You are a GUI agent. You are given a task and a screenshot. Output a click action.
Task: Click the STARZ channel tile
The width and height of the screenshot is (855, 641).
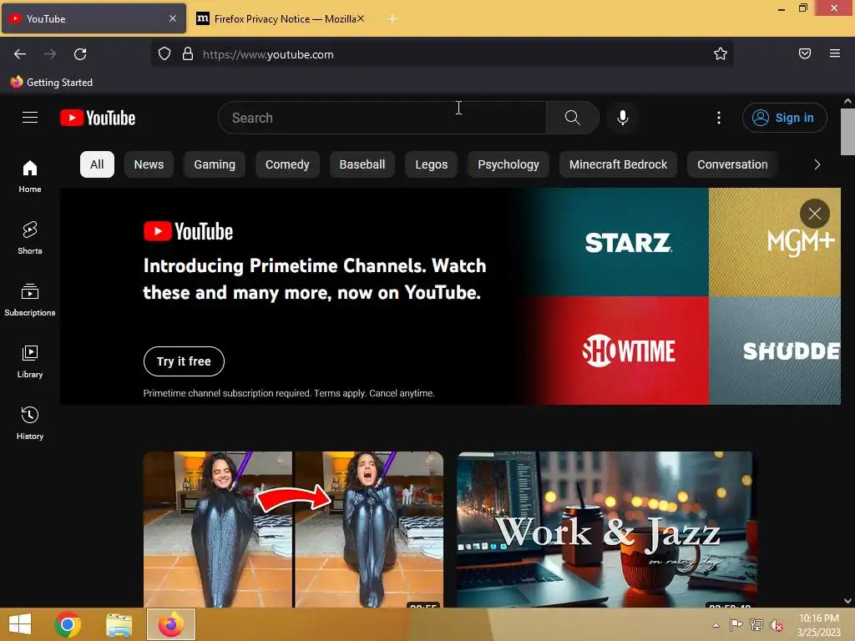point(627,242)
